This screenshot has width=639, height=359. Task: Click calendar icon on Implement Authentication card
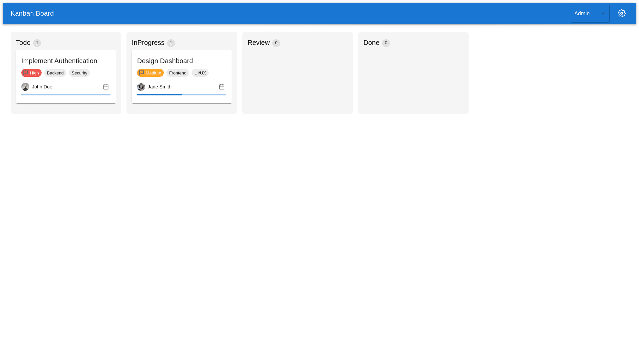[x=106, y=87]
